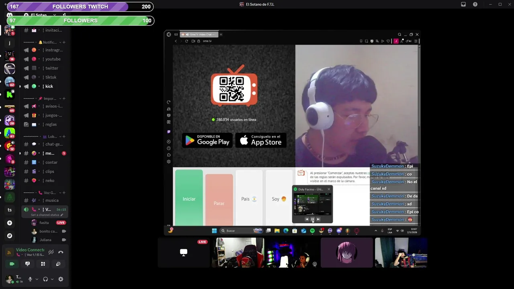The height and width of the screenshot is (289, 514).
Task: Toggle noise suppression icon in voice panel
Action: point(51,252)
